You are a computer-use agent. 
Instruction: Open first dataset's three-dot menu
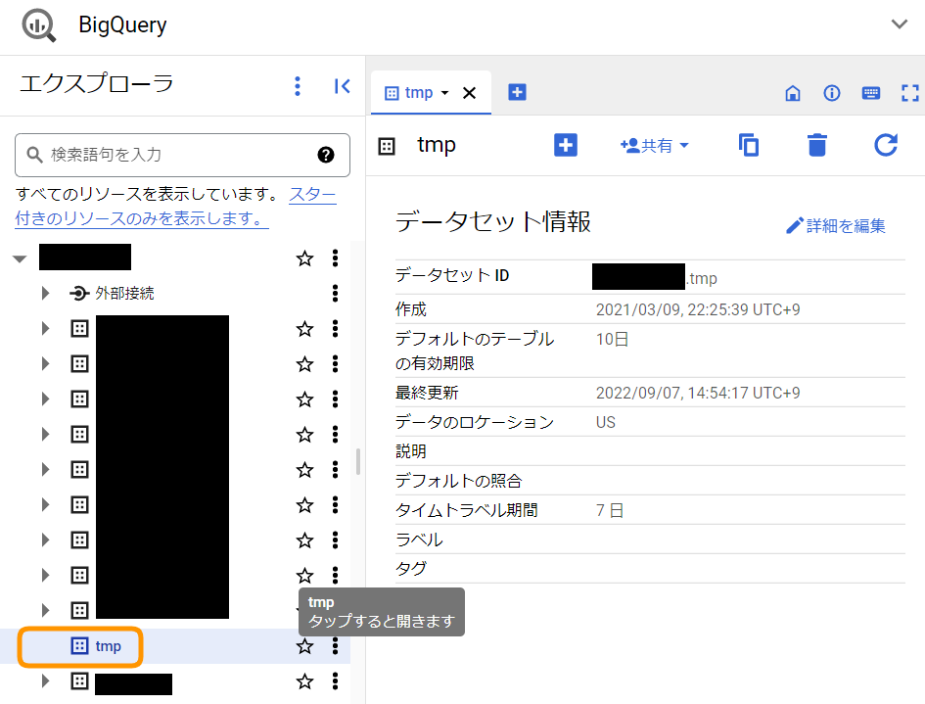(335, 328)
